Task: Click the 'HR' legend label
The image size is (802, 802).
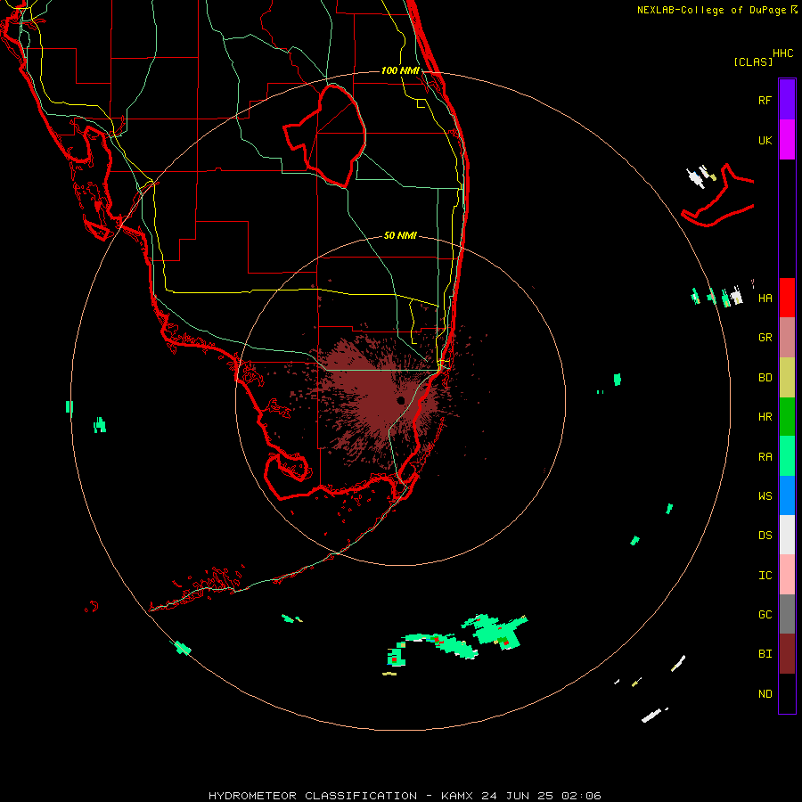Action: pyautogui.click(x=765, y=417)
